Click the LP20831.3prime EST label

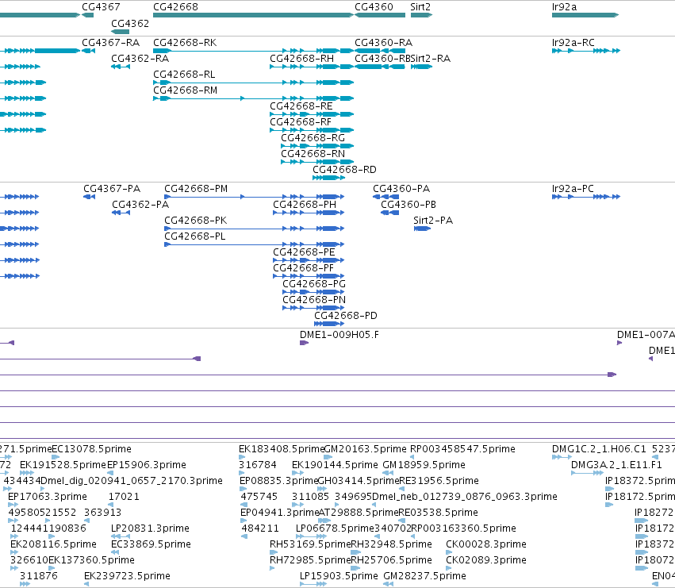150,528
